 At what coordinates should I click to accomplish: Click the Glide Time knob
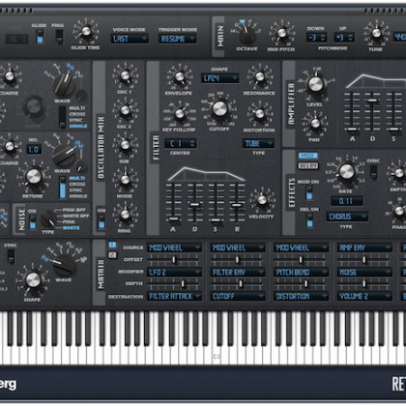(86, 31)
